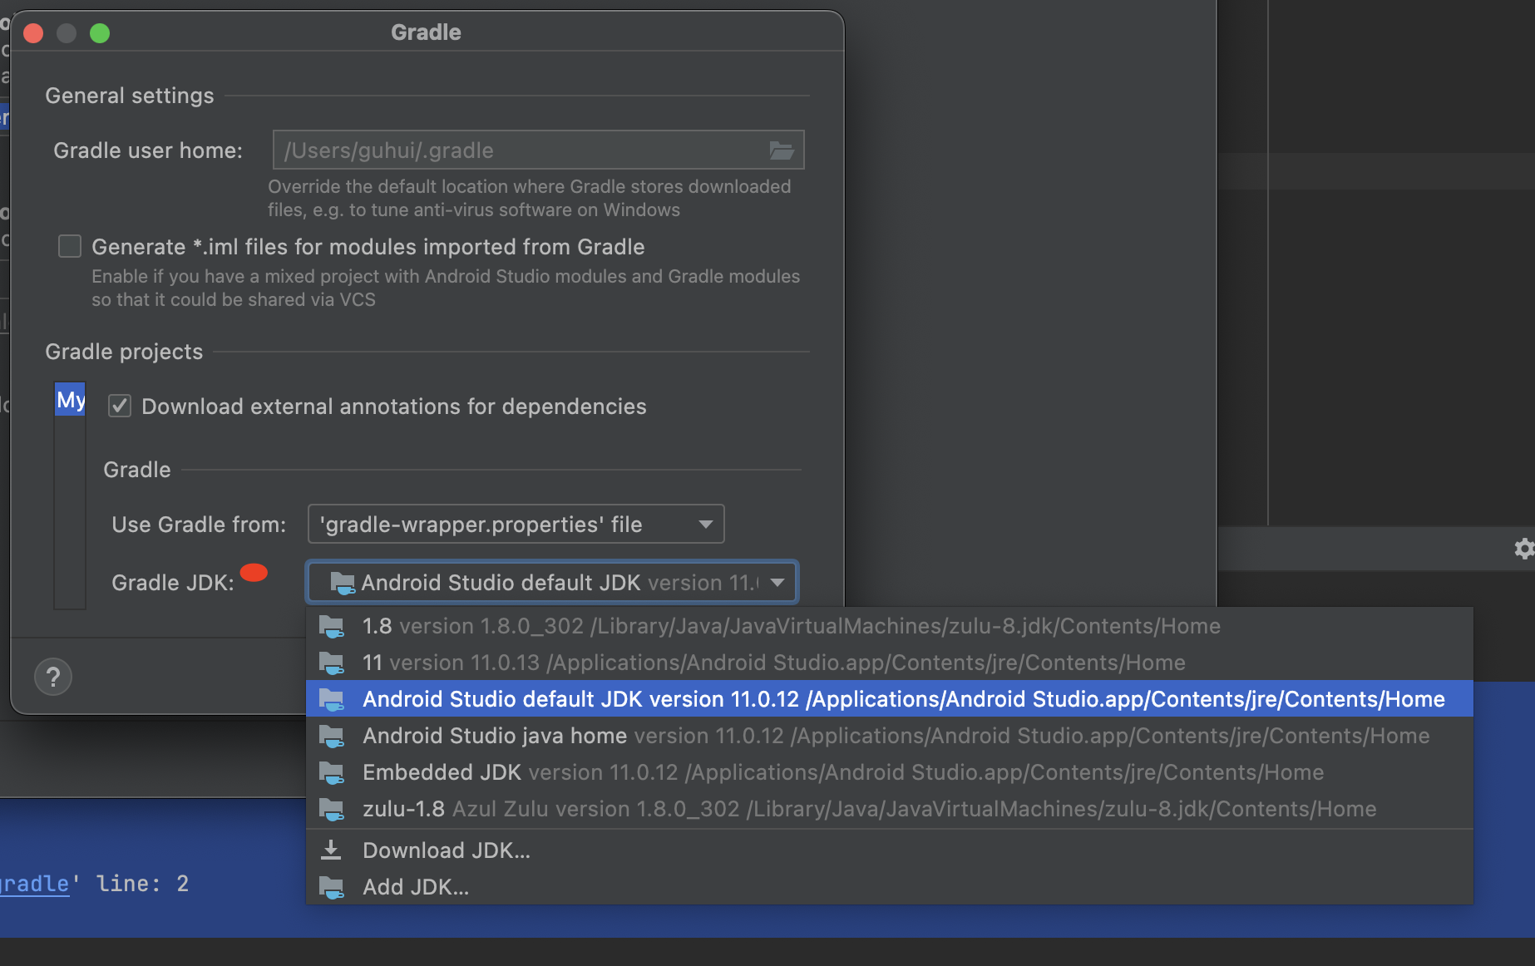This screenshot has height=966, width=1535.
Task: Click the folder icon beside Add JDK entry
Action: (x=333, y=886)
